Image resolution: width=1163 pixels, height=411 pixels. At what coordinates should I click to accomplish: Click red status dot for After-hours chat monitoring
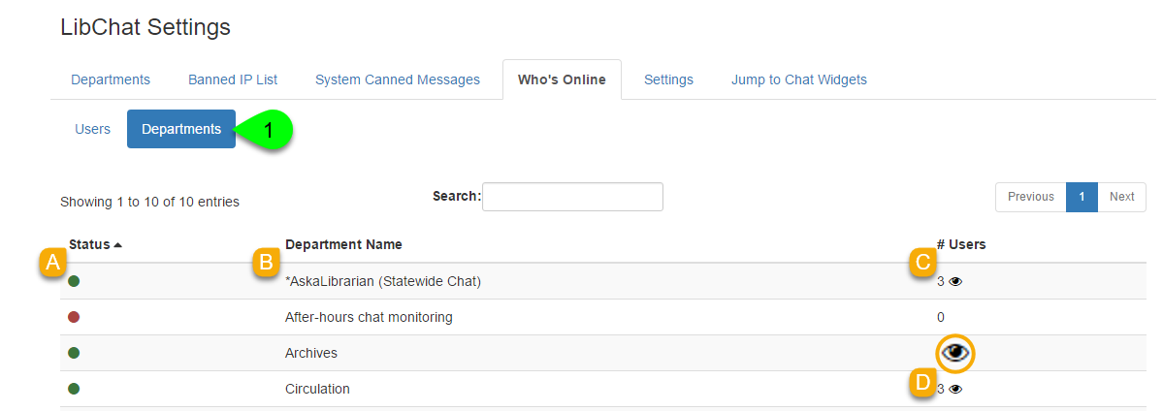[x=74, y=318]
